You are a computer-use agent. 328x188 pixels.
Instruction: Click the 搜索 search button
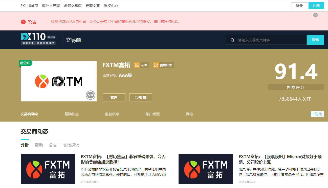315,40
